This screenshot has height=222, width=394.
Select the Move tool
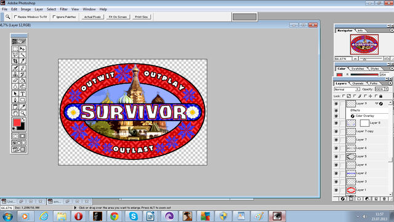pos(22,49)
